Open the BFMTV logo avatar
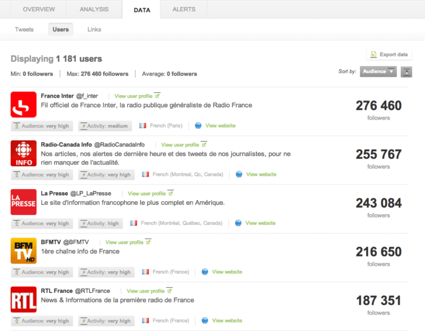The height and width of the screenshot is (331, 425). [24, 251]
